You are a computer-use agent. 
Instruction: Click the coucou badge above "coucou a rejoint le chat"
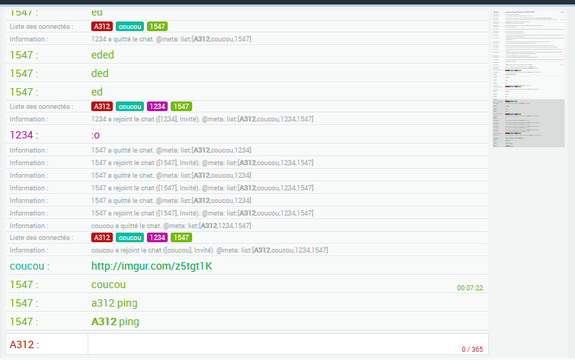click(130, 237)
